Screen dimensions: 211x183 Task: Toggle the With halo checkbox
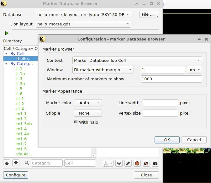76,122
